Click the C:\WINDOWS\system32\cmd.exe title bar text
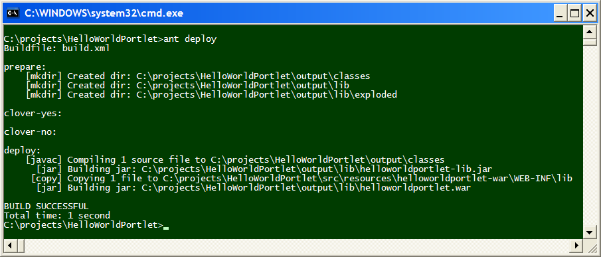Image resolution: width=601 pixels, height=257 pixels. click(104, 13)
